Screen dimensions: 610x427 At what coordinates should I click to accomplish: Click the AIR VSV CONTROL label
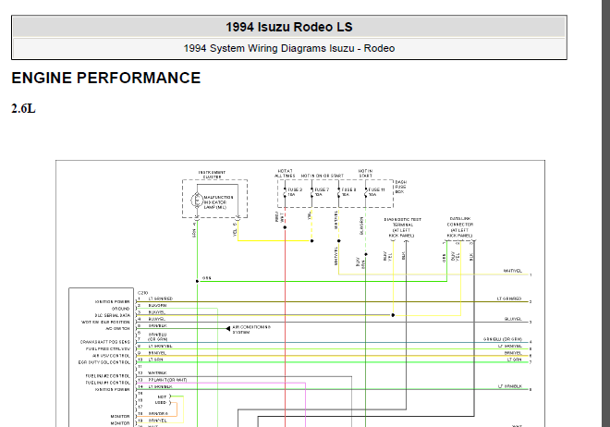coord(111,356)
